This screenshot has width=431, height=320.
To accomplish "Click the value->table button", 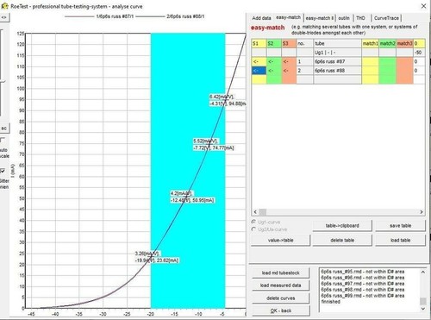I will 281,241.
